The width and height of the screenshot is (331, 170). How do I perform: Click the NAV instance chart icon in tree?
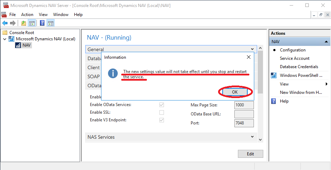[18, 45]
